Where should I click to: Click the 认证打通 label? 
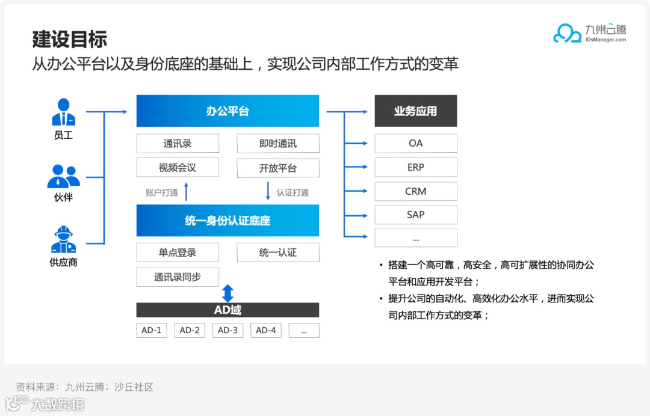click(x=292, y=192)
